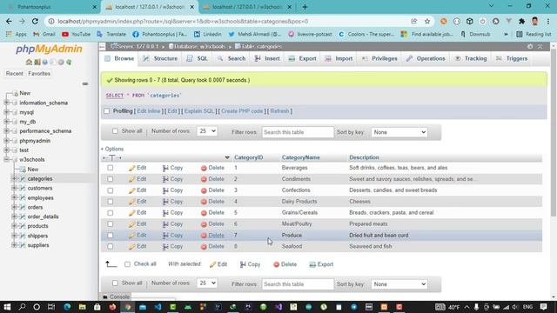The height and width of the screenshot is (313, 557).
Task: Switch to the SQL tab
Action: 198,58
